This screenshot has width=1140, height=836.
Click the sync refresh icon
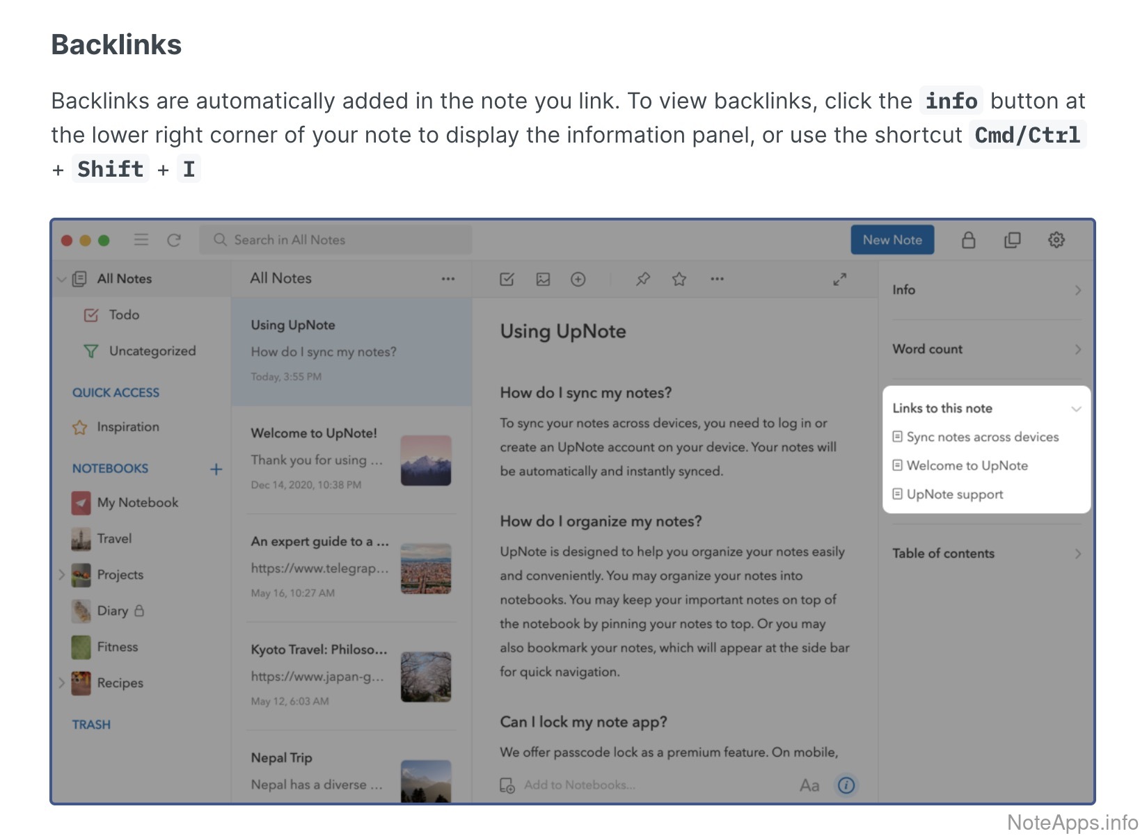pyautogui.click(x=174, y=240)
